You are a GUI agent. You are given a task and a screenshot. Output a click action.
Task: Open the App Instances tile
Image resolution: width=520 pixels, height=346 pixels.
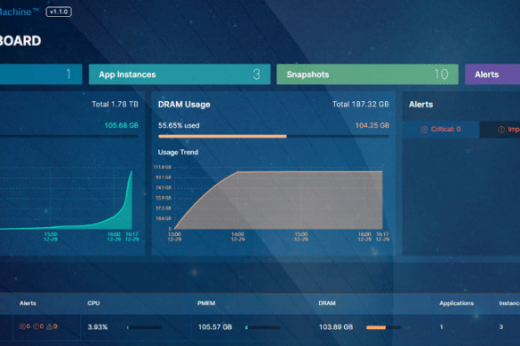coord(180,75)
